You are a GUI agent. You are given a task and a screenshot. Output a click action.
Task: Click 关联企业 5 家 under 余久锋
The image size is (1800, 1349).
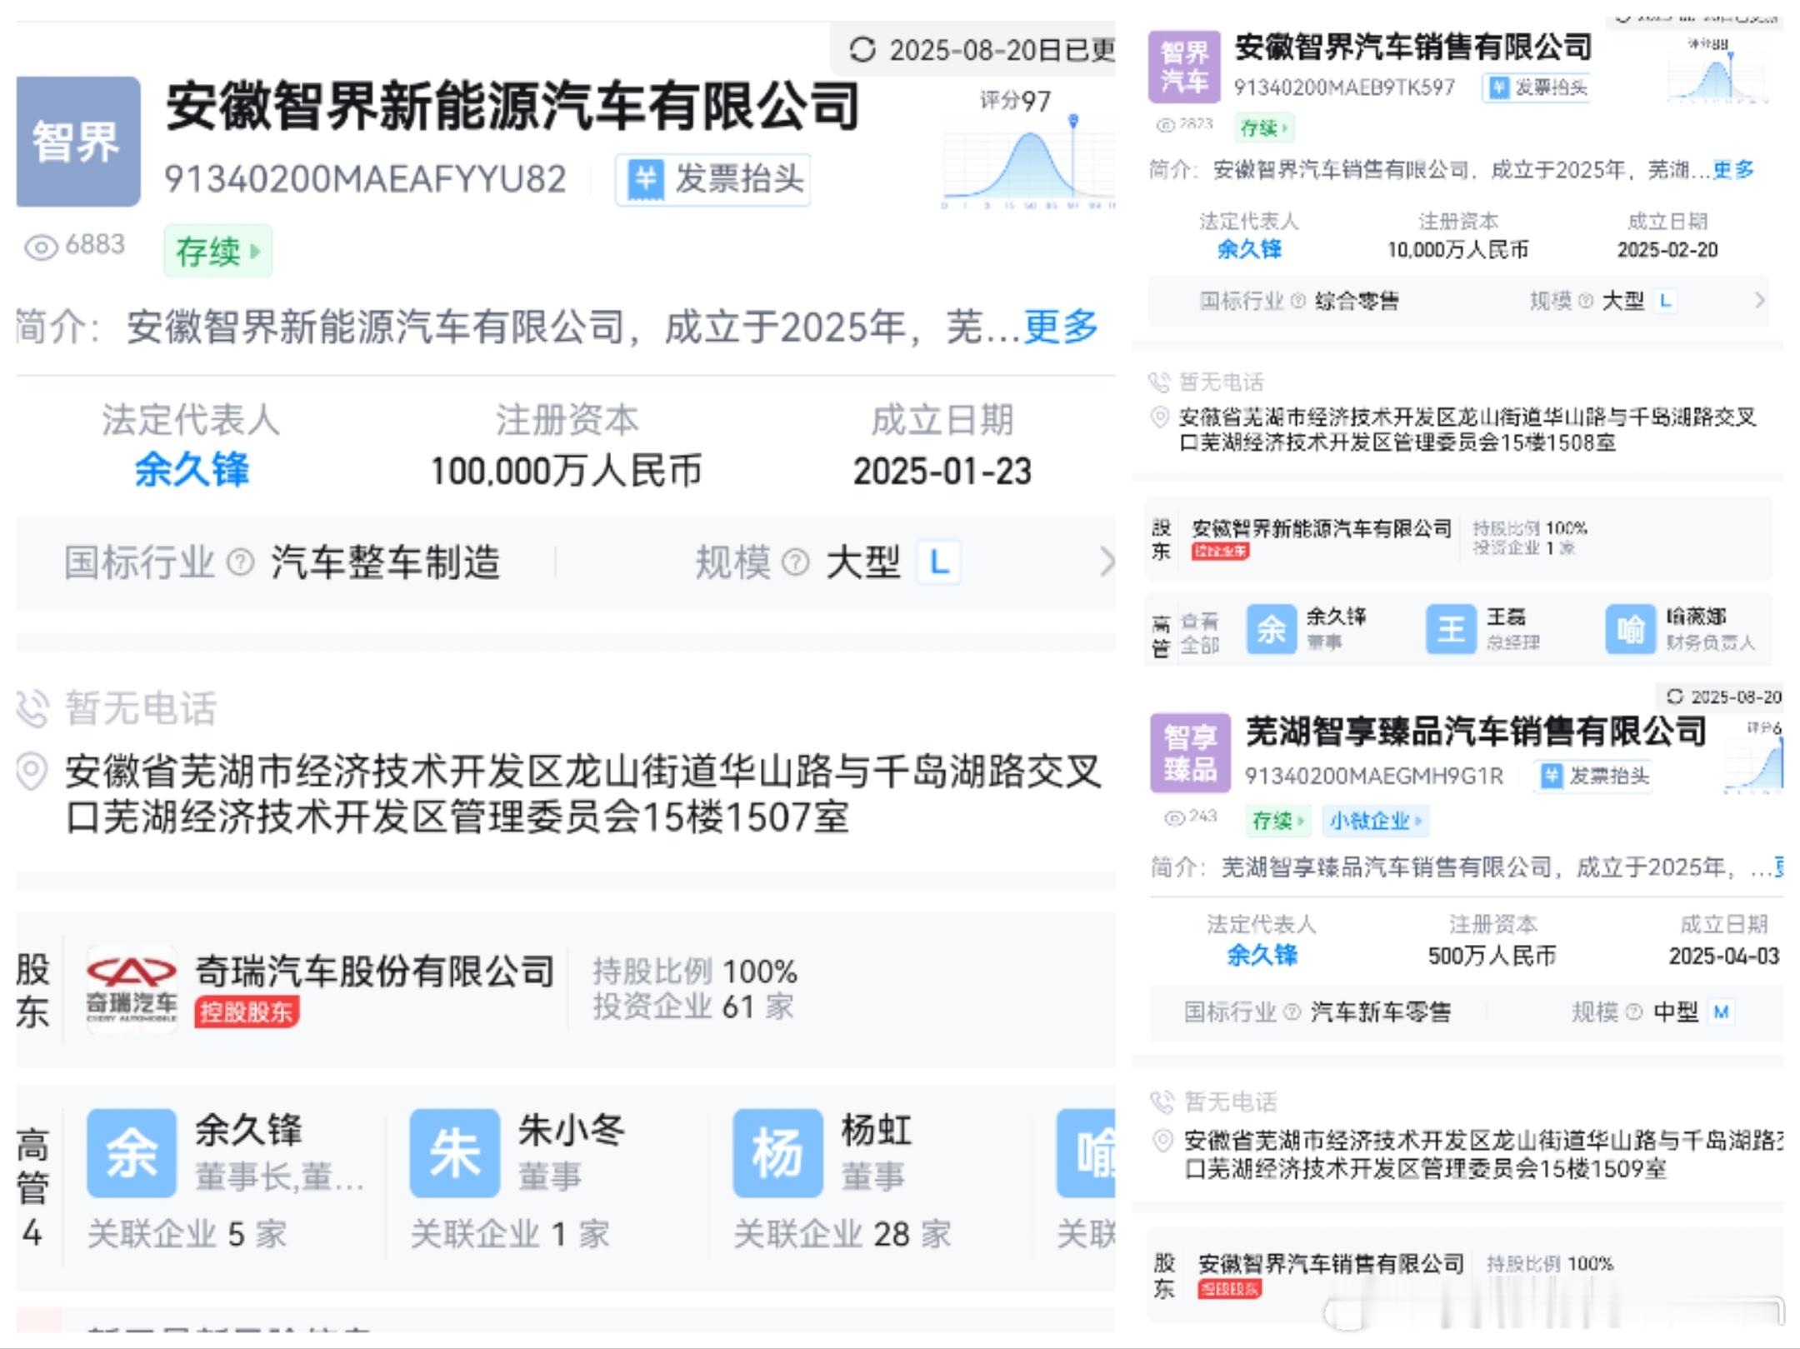(x=187, y=1234)
